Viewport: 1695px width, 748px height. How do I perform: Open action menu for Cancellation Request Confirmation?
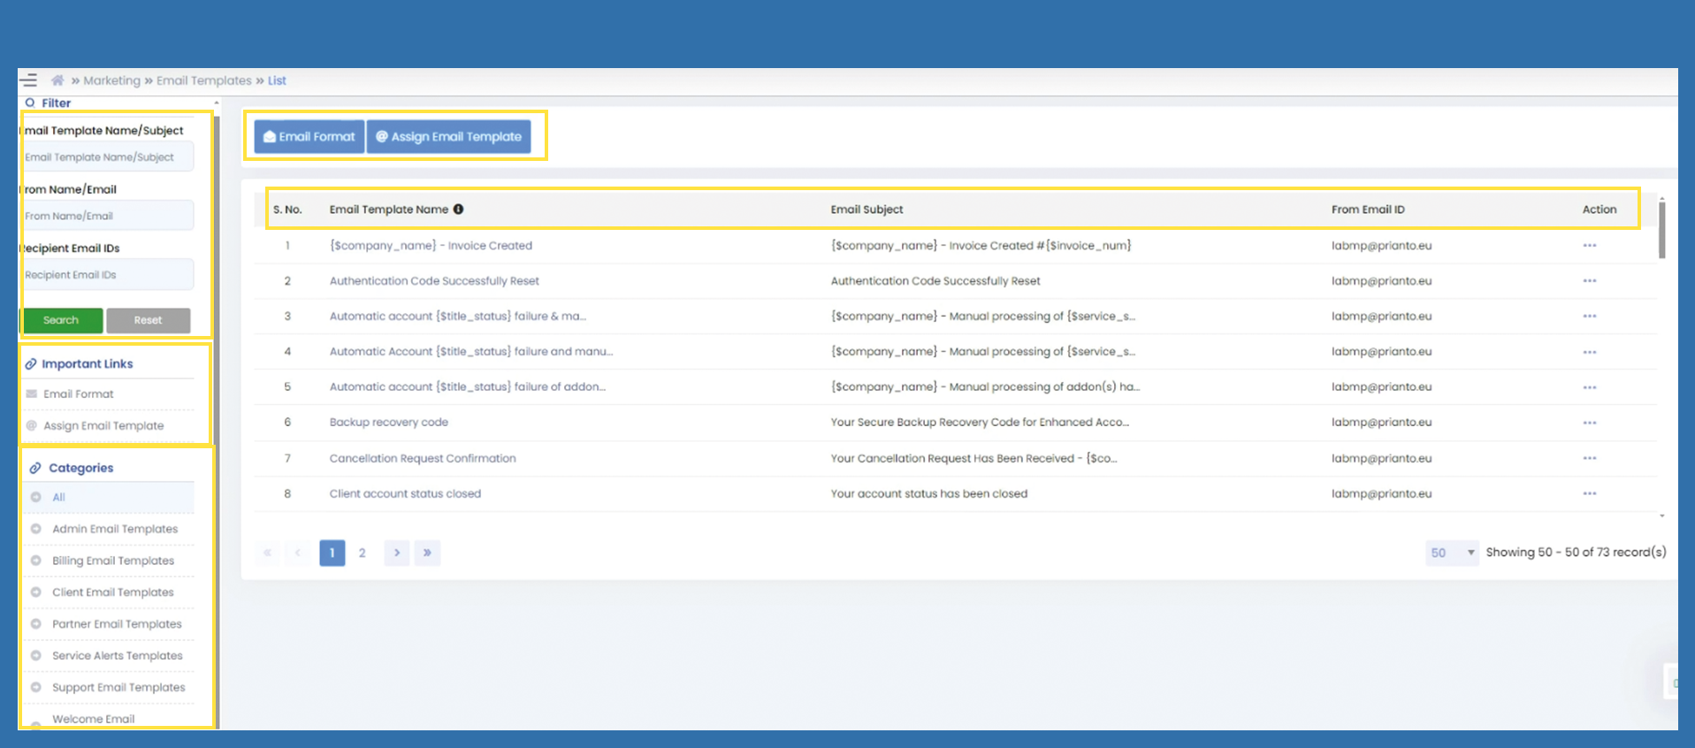click(1589, 458)
